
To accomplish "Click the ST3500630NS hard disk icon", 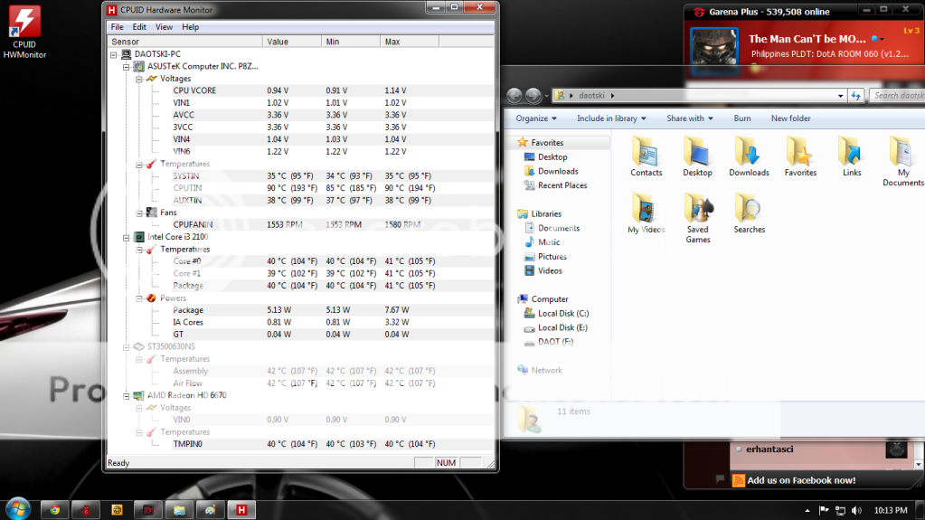I will 138,346.
